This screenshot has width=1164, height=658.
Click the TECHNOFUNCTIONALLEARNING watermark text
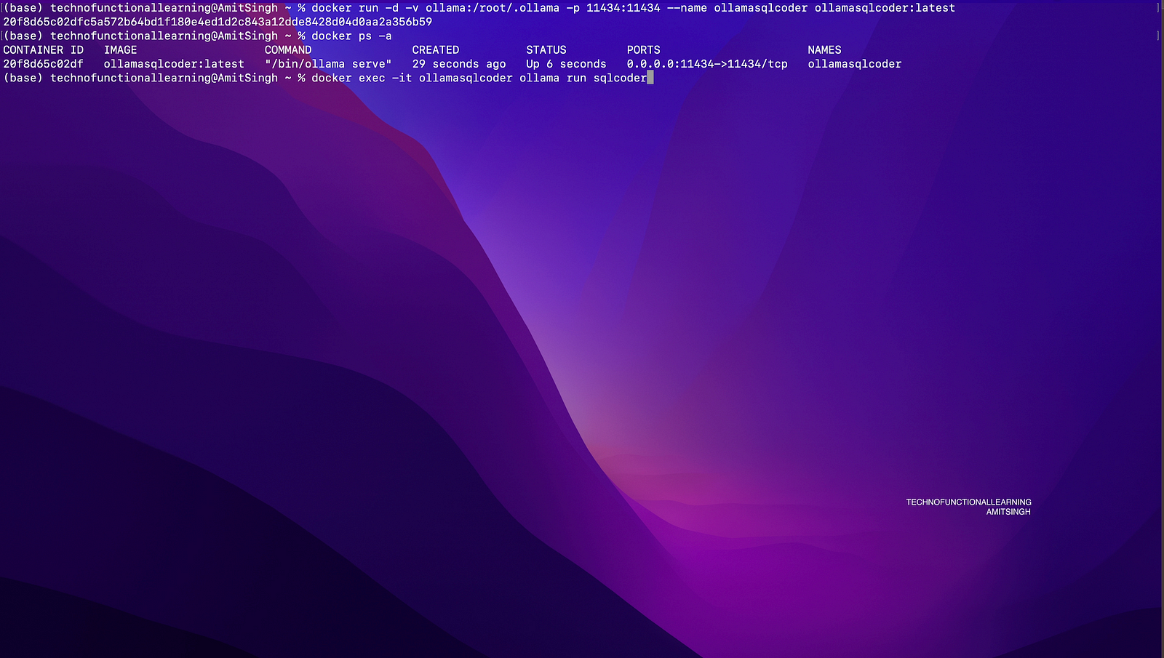pyautogui.click(x=968, y=502)
